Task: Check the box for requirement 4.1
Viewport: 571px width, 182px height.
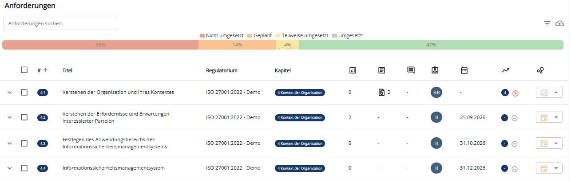Action: 24,93
